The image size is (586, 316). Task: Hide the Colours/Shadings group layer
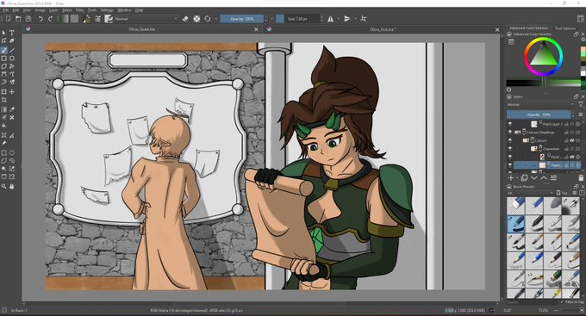click(510, 133)
